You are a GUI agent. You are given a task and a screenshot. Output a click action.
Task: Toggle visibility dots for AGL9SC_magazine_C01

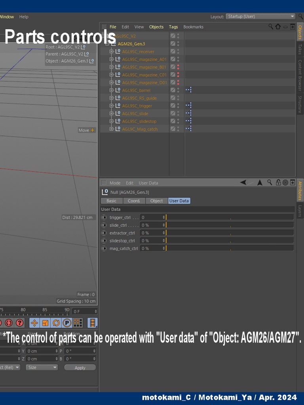tap(178, 75)
